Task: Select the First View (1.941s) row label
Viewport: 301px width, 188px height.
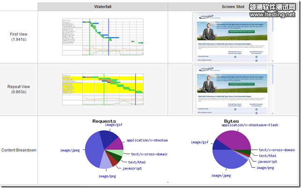Action: coord(19,37)
